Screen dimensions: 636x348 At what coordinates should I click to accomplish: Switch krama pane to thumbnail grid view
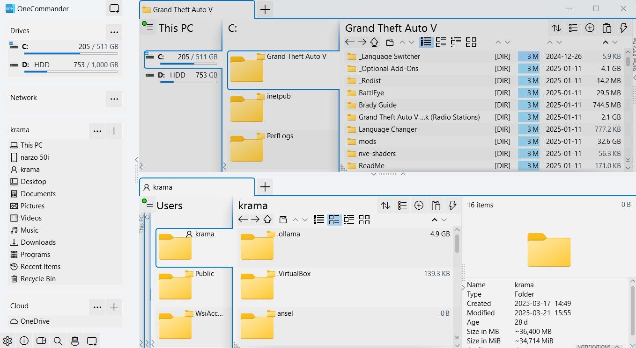point(364,220)
